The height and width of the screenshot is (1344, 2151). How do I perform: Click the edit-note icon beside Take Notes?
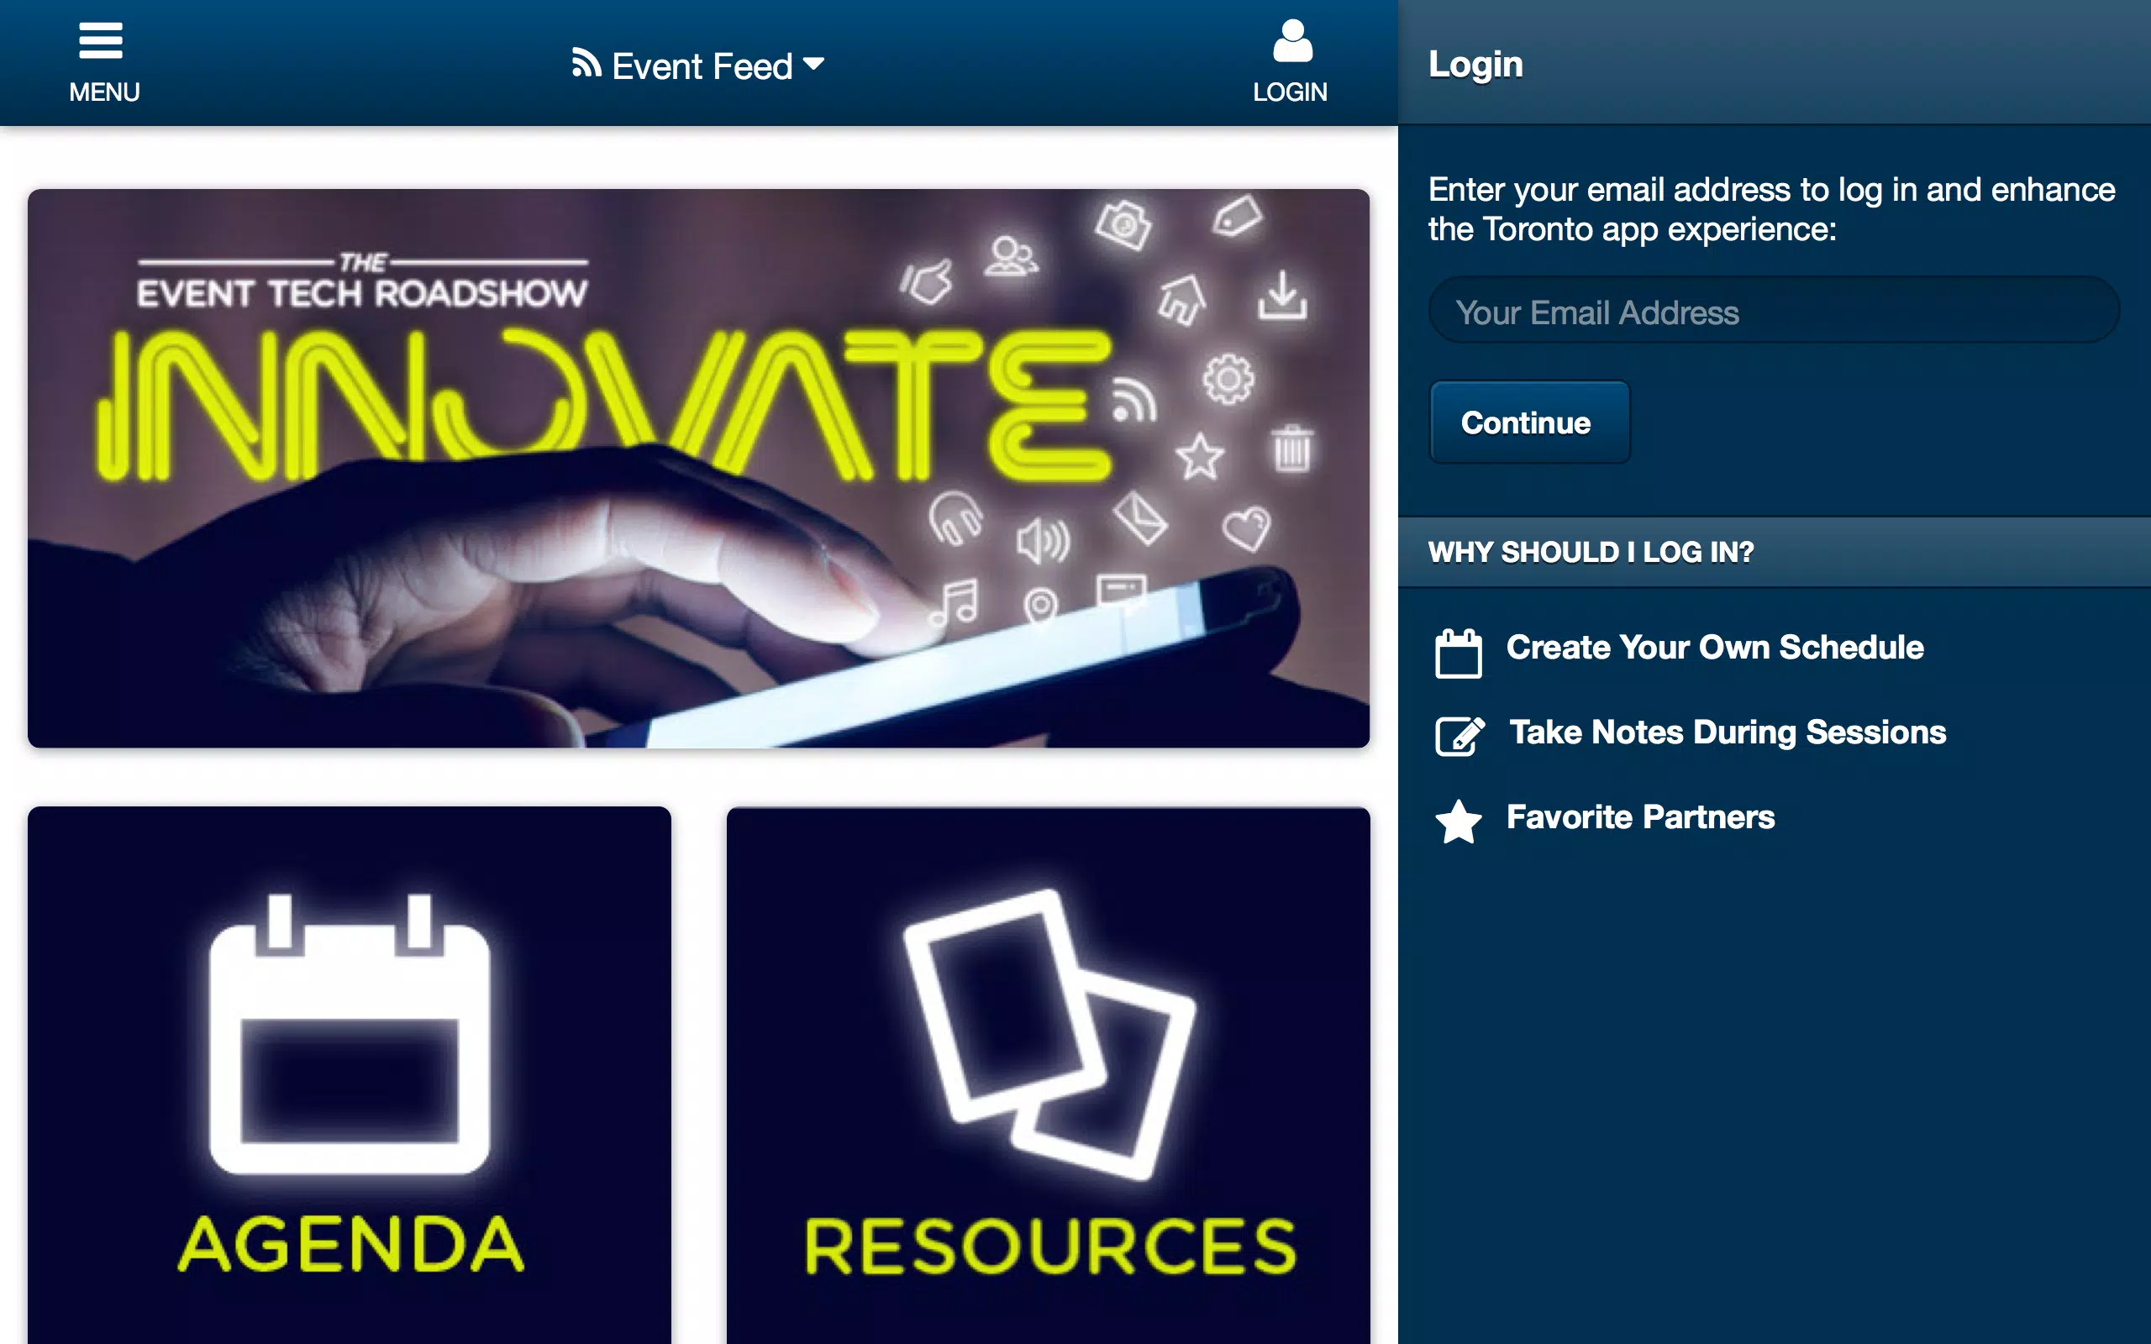pyautogui.click(x=1459, y=736)
